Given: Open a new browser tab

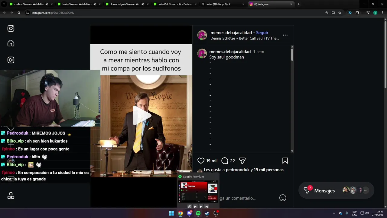Looking at the screenshot, I should (299, 4).
